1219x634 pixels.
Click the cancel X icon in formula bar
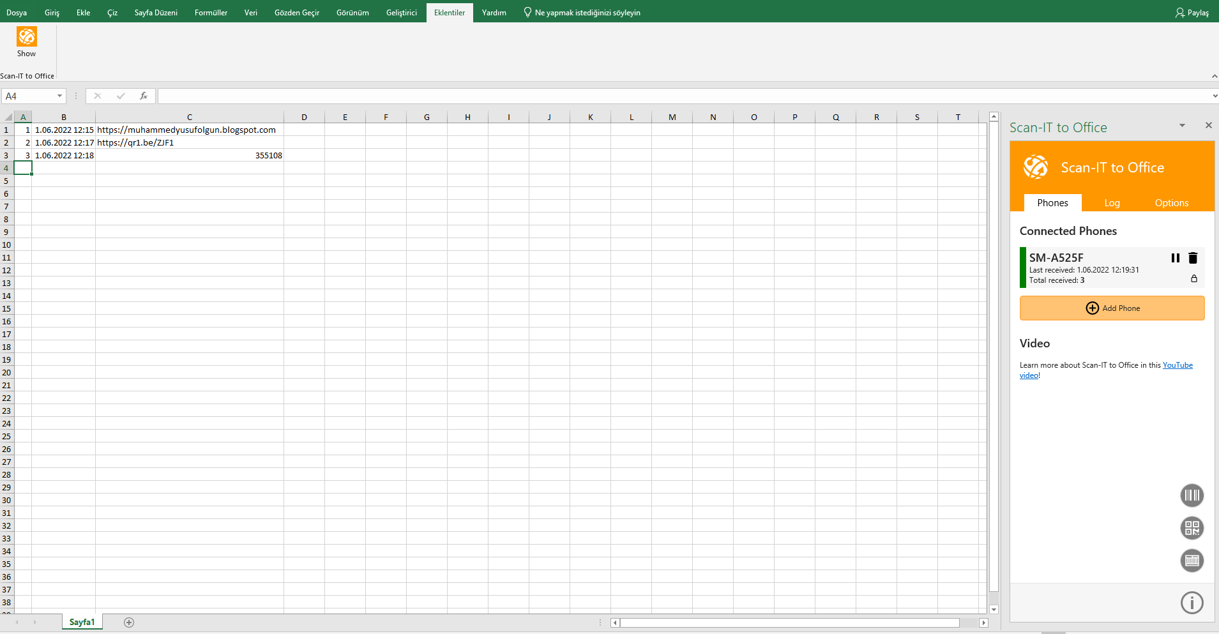(x=98, y=96)
